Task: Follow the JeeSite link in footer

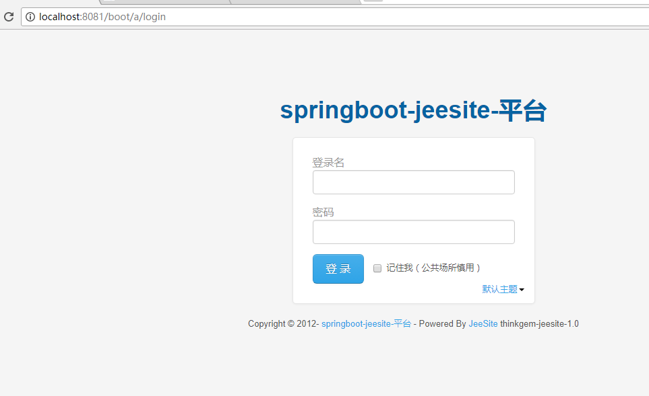Action: (483, 324)
